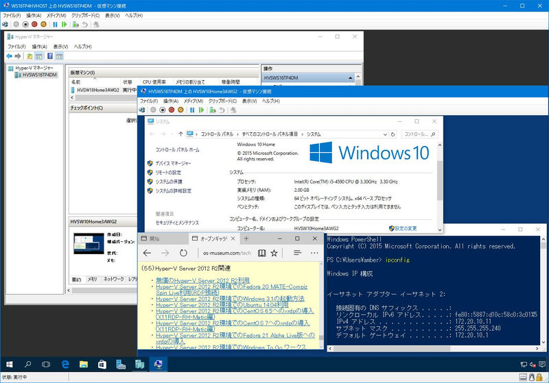The image size is (549, 383).
Task: Click Edge address bar os-museum.com
Action: [x=227, y=253]
